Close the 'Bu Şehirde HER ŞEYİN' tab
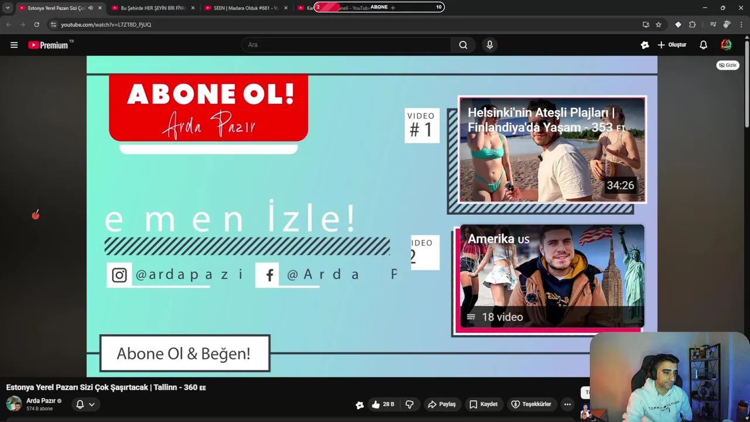Viewport: 750px width, 422px height. pyautogui.click(x=193, y=8)
